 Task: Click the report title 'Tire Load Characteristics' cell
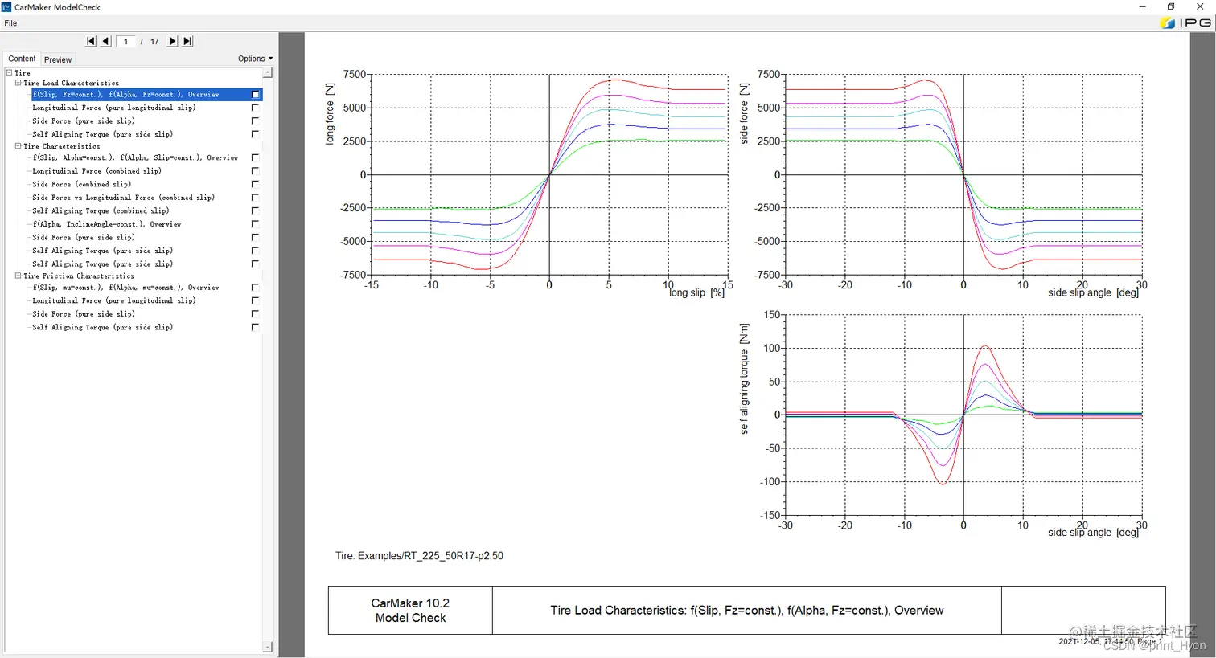pyautogui.click(x=746, y=611)
